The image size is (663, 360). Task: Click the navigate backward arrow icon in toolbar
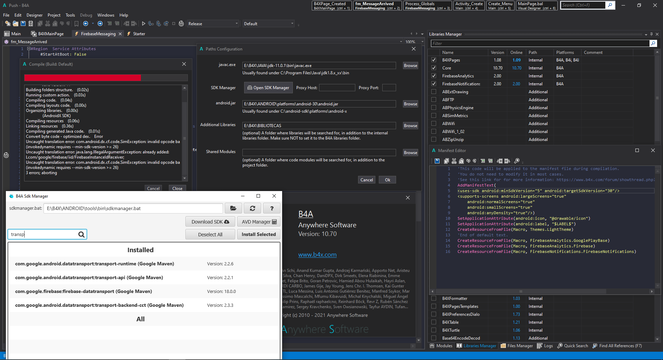click(86, 23)
